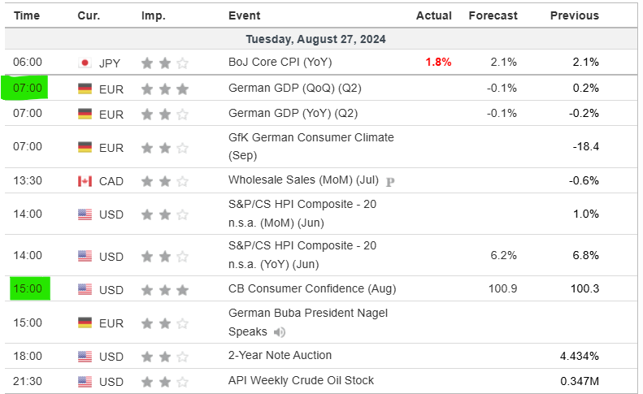Click importance stars for 2-Year Note Auction

pos(165,356)
